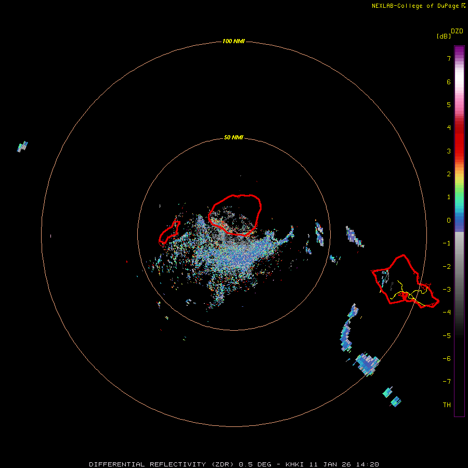
Task: Click the -7 tick label on colorbar
Action: tap(447, 382)
